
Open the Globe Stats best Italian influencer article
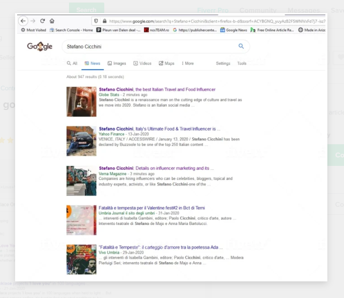(x=157, y=89)
